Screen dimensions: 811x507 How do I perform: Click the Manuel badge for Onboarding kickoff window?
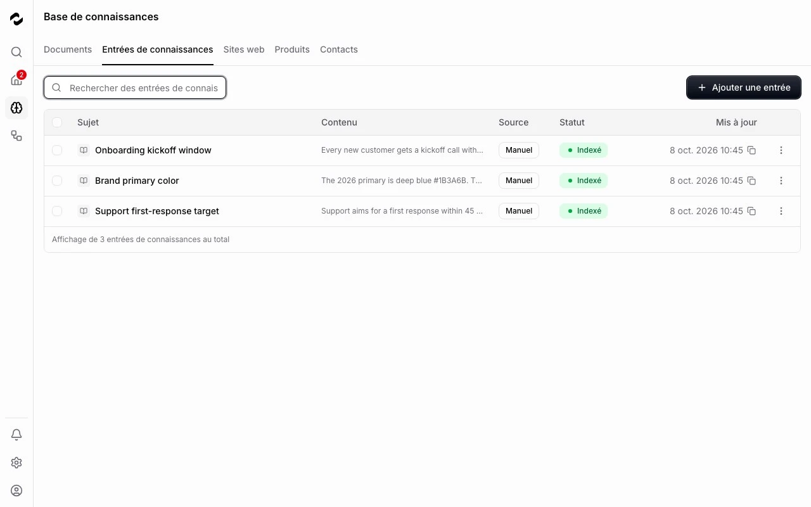pos(519,150)
